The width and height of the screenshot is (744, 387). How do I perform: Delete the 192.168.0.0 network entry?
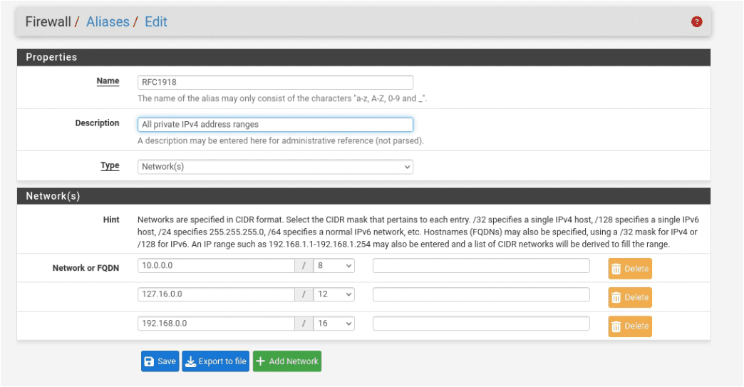(630, 326)
